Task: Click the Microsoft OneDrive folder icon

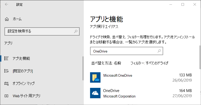Action: (x=95, y=77)
